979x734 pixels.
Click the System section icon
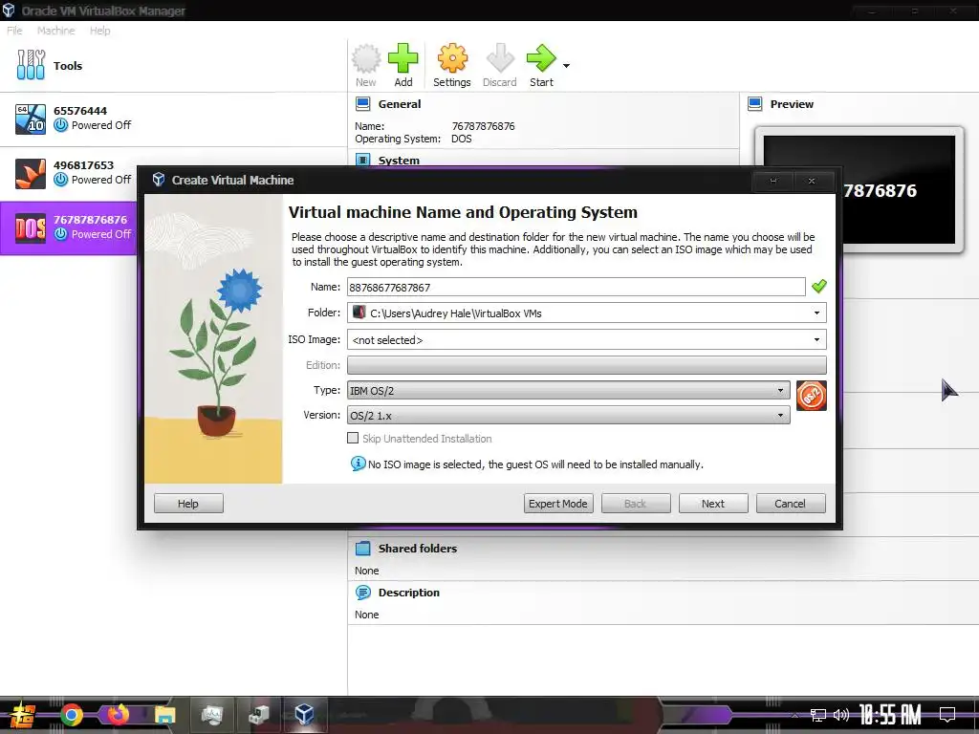[x=362, y=160]
